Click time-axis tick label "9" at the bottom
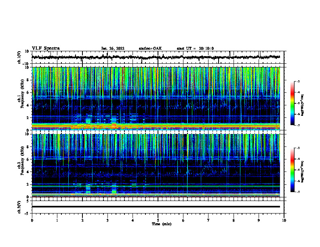Viewport: 320px width, 247px height. pyautogui.click(x=259, y=220)
